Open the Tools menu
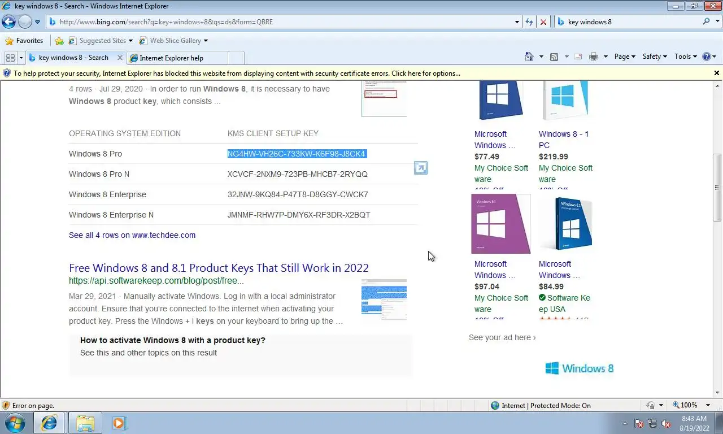Image resolution: width=723 pixels, height=434 pixels. pos(686,57)
